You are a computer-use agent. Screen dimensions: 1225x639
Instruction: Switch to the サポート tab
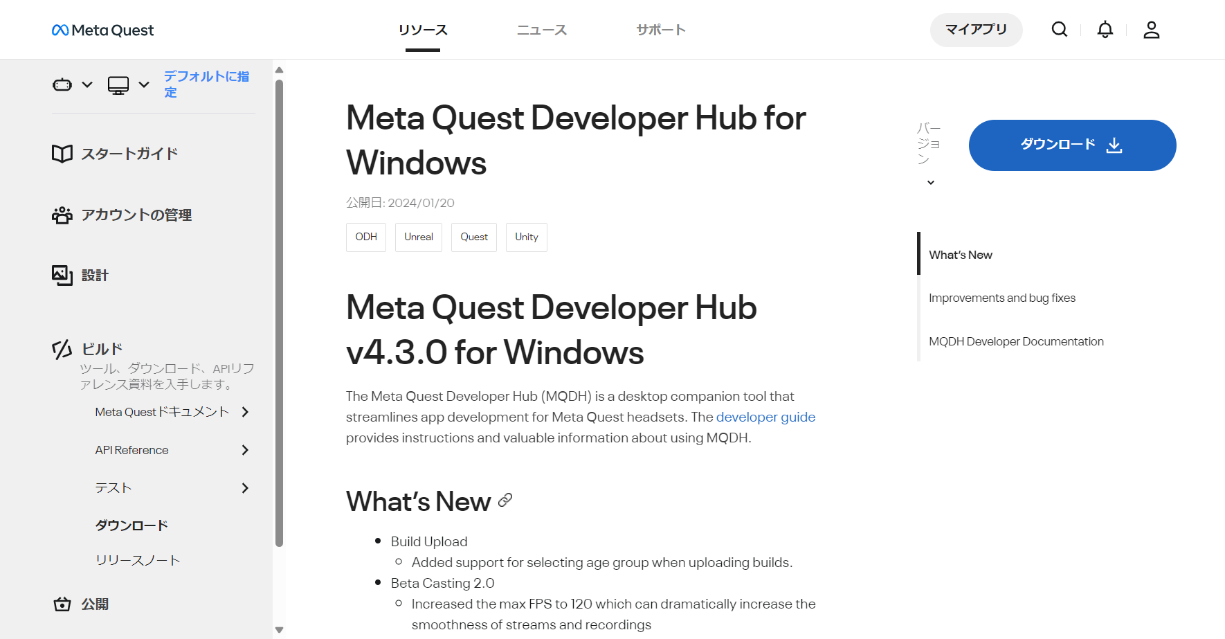(660, 30)
